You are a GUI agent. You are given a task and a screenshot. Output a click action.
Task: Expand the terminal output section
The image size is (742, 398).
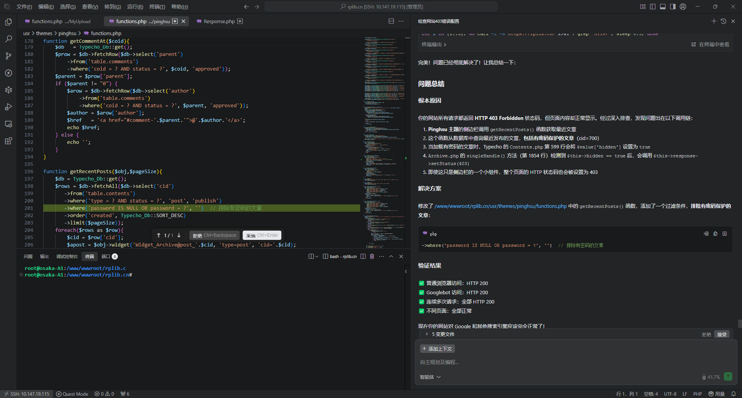pyautogui.click(x=434, y=45)
